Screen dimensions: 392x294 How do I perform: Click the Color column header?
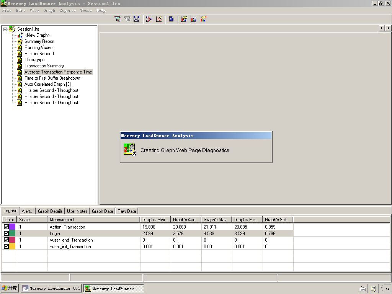point(10,219)
